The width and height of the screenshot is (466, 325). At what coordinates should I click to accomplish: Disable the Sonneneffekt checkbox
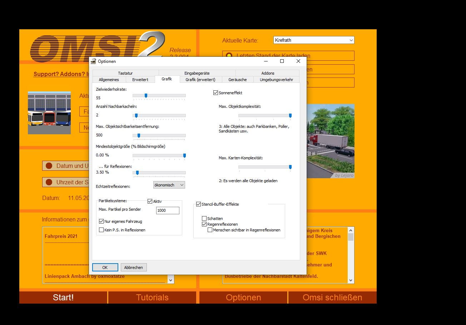[215, 93]
